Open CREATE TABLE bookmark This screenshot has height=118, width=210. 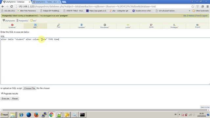click(73, 11)
